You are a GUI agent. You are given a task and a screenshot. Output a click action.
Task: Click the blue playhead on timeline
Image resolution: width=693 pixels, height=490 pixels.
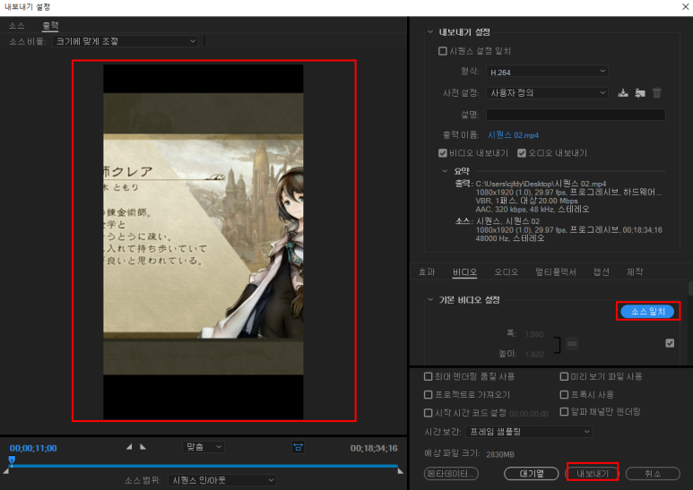[12, 460]
